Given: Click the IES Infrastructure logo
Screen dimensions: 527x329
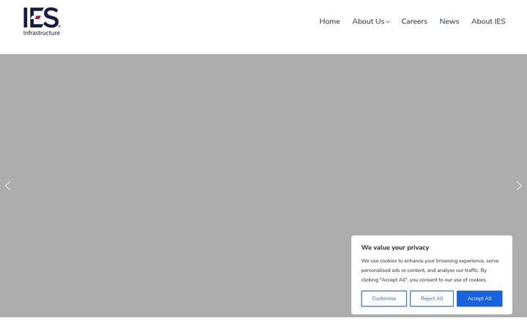Looking at the screenshot, I should [x=42, y=21].
